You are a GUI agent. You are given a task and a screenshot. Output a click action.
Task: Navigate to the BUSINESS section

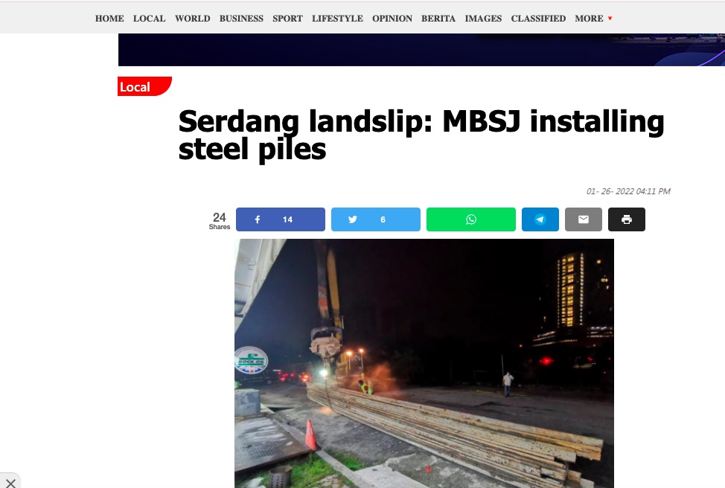(x=241, y=19)
